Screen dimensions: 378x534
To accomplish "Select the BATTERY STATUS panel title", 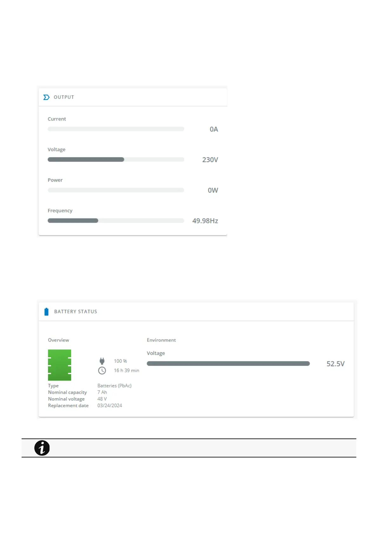I will 76,312.
